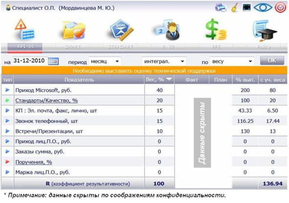The height and width of the screenshot is (203, 289).
Task: Expand the период месяц dropdown
Action: (105, 62)
